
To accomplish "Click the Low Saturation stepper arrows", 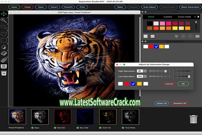I will pos(145,76).
